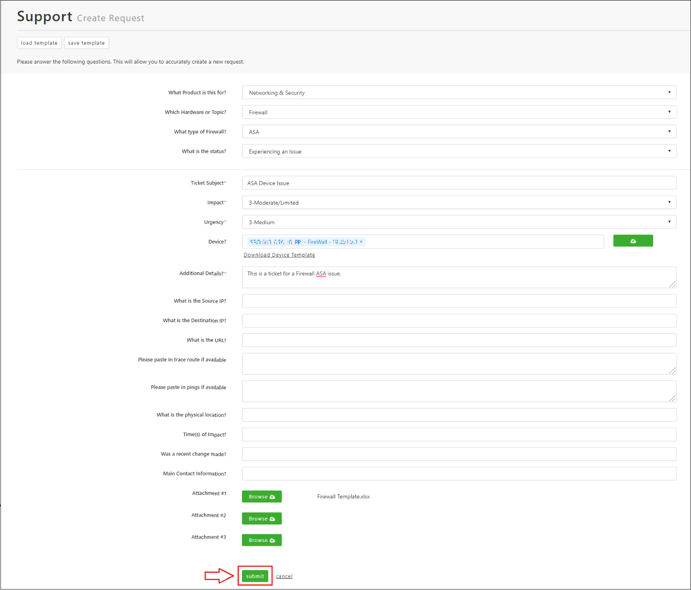Focus the Device selection field
The image size is (691, 590).
[423, 242]
